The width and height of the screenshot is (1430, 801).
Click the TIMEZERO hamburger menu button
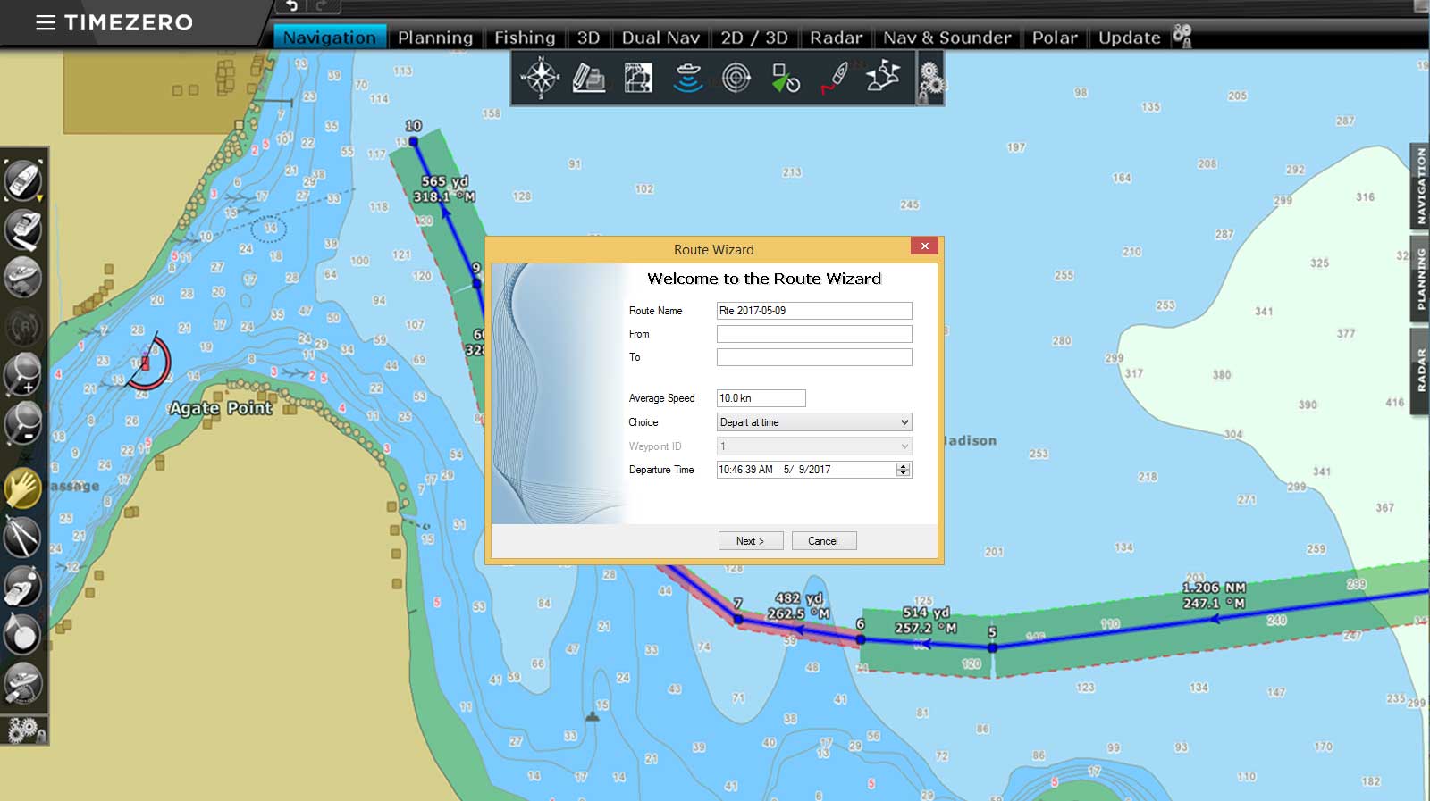[x=46, y=22]
